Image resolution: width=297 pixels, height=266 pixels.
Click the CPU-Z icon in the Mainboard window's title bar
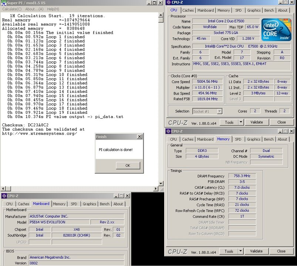[x=4, y=196]
